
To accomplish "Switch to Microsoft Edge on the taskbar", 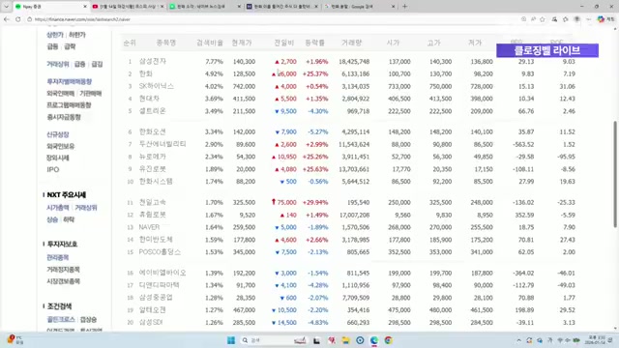I will pyautogui.click(x=374, y=340).
